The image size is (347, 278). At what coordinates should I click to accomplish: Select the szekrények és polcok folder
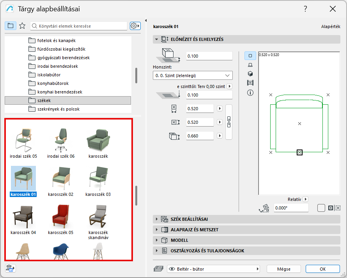pos(68,109)
